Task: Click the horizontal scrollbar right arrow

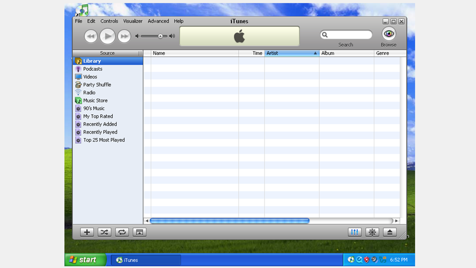Action: click(396, 221)
